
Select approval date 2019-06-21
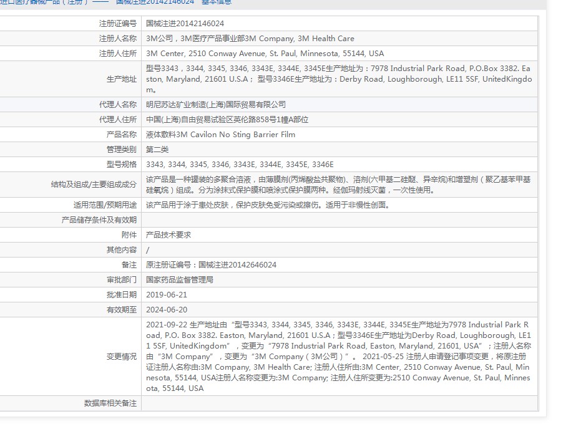(x=166, y=294)
